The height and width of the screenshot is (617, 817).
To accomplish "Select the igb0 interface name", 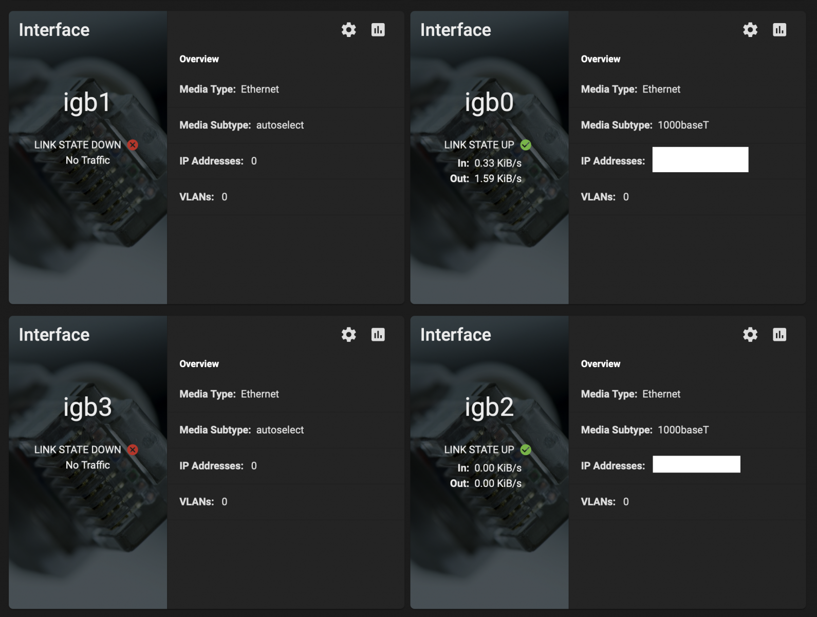I will (x=489, y=102).
